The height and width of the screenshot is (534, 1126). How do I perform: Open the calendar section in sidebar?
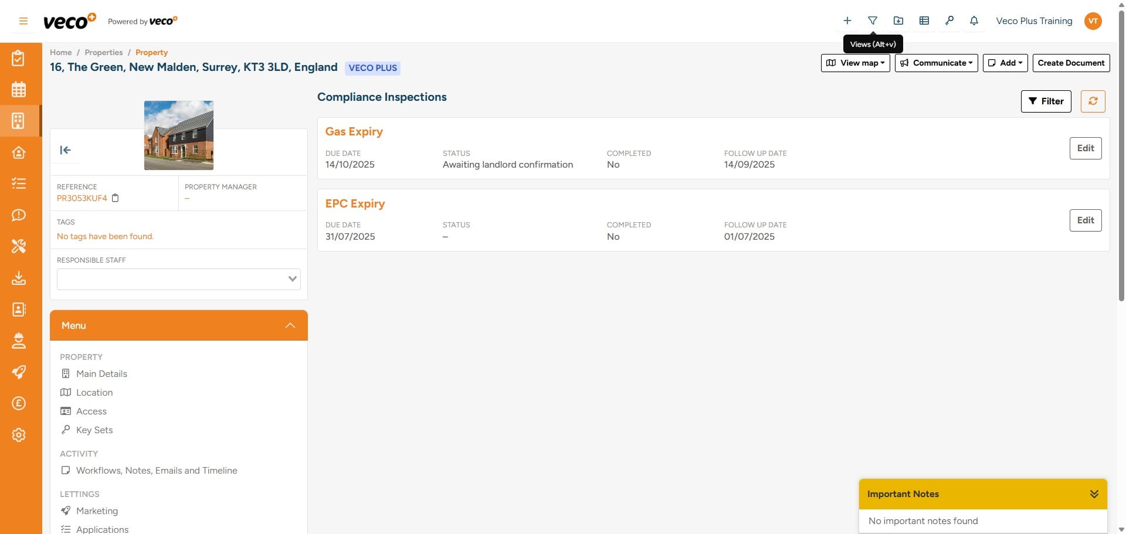pos(19,89)
